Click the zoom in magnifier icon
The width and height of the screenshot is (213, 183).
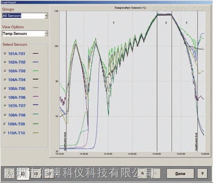(143, 173)
